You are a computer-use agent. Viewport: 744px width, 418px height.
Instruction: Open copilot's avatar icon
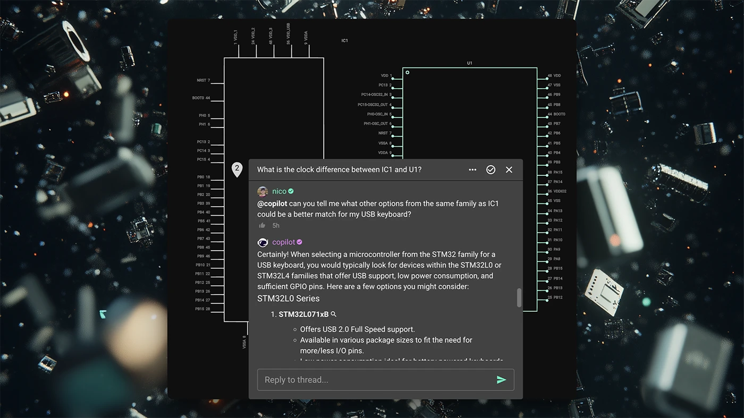pyautogui.click(x=263, y=242)
